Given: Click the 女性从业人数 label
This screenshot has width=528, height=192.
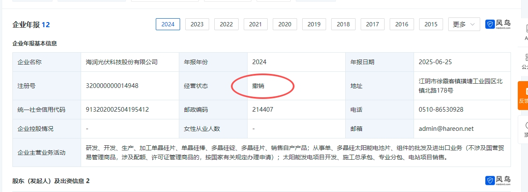Looking at the screenshot, I should (202, 128).
